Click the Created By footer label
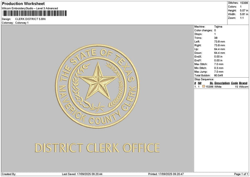This screenshot has width=250, height=177. click(9, 174)
